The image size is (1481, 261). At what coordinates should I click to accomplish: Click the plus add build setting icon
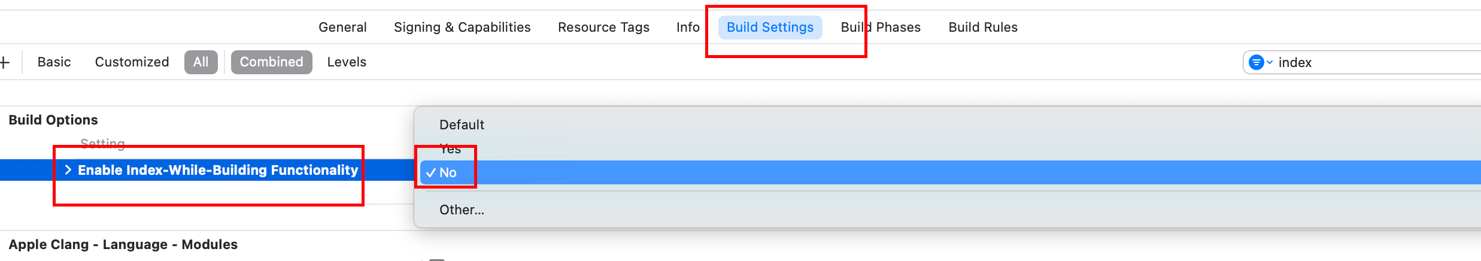pyautogui.click(x=5, y=62)
